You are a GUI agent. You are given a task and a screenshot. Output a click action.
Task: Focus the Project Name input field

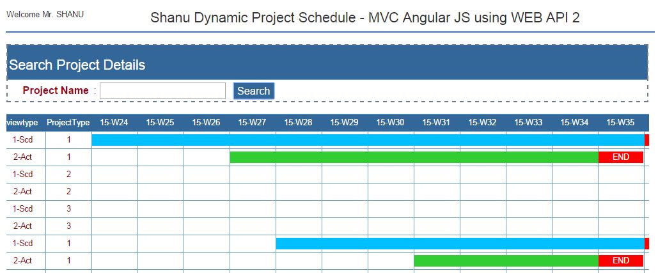163,91
